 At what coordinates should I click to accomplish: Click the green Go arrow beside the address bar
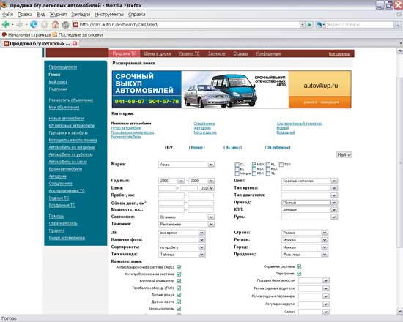point(309,25)
